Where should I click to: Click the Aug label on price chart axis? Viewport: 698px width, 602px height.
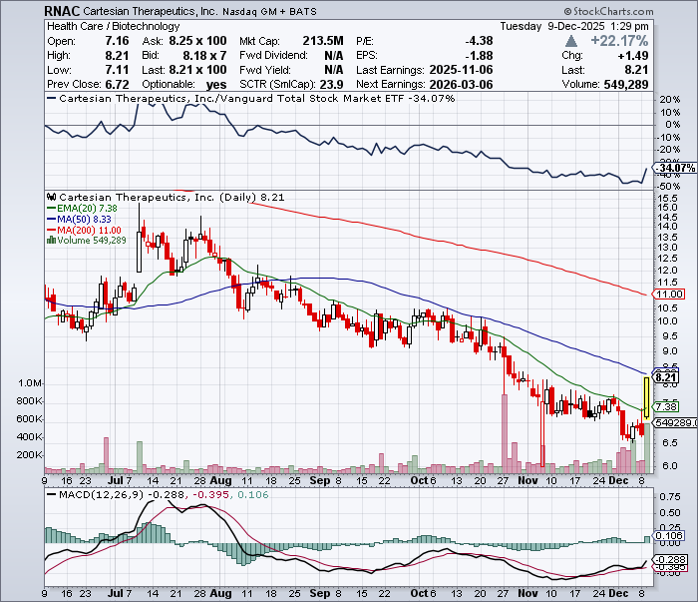point(220,481)
